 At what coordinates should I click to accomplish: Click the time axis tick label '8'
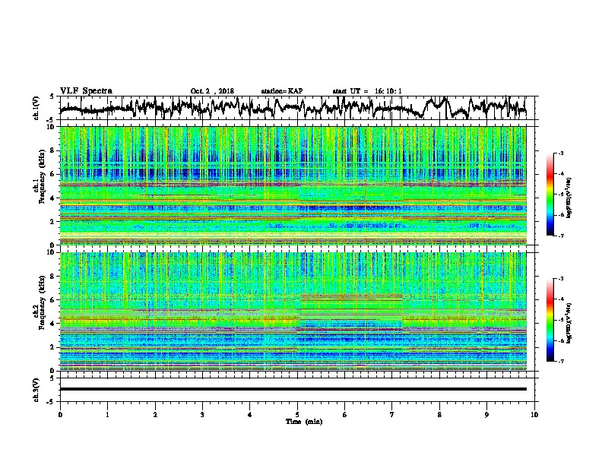pyautogui.click(x=439, y=415)
